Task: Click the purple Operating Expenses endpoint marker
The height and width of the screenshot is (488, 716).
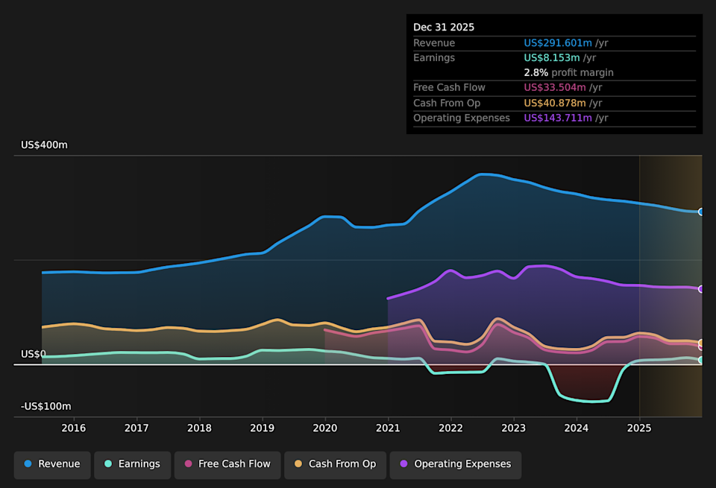Action: [701, 289]
